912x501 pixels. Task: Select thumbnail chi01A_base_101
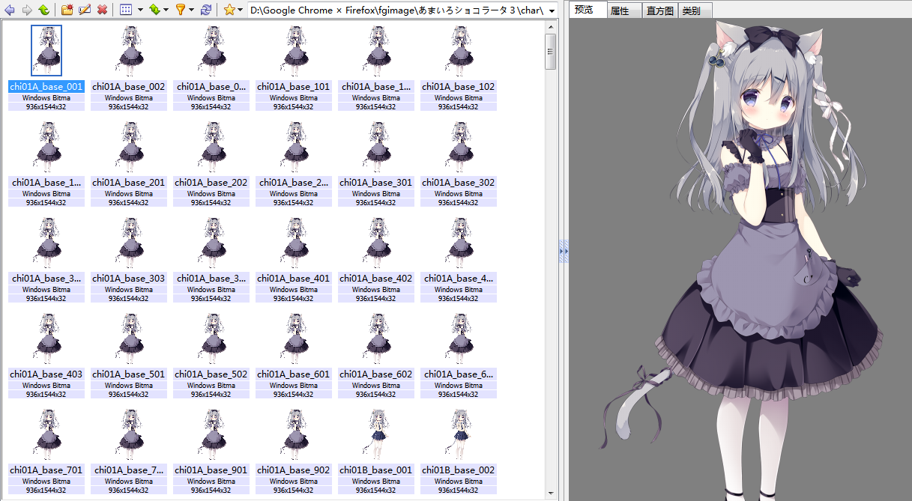(x=294, y=50)
